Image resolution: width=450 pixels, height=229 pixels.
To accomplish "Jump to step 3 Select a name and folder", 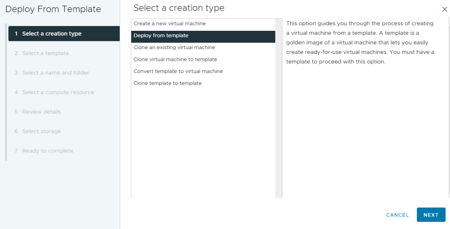I will pyautogui.click(x=52, y=73).
